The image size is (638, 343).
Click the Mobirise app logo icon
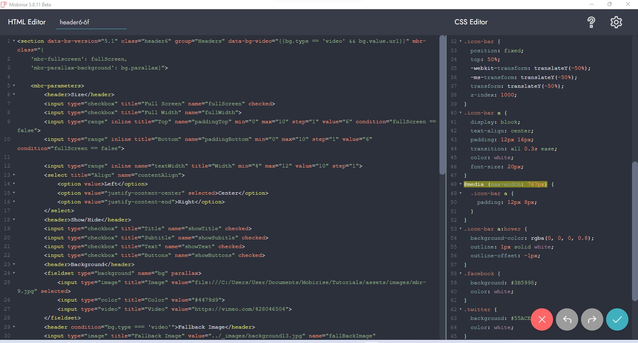[4, 4]
